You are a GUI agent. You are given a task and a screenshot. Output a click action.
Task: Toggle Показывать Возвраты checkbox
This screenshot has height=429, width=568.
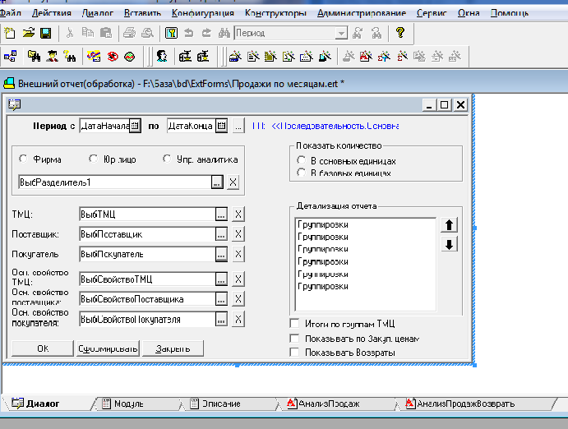(295, 353)
